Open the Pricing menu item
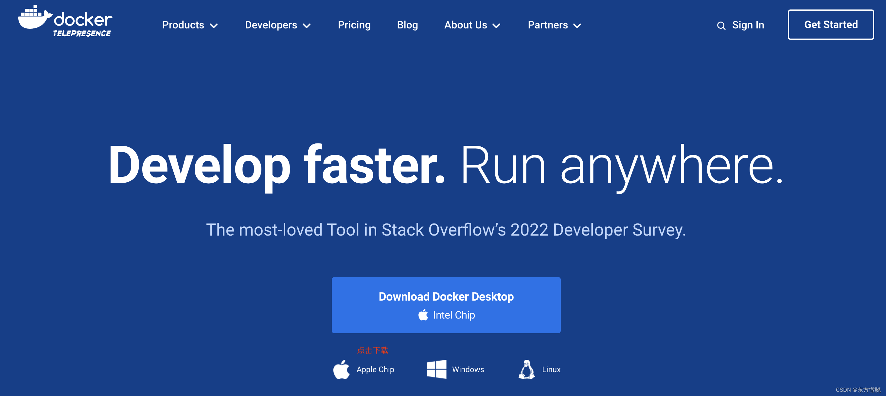This screenshot has height=396, width=886. pyautogui.click(x=354, y=25)
